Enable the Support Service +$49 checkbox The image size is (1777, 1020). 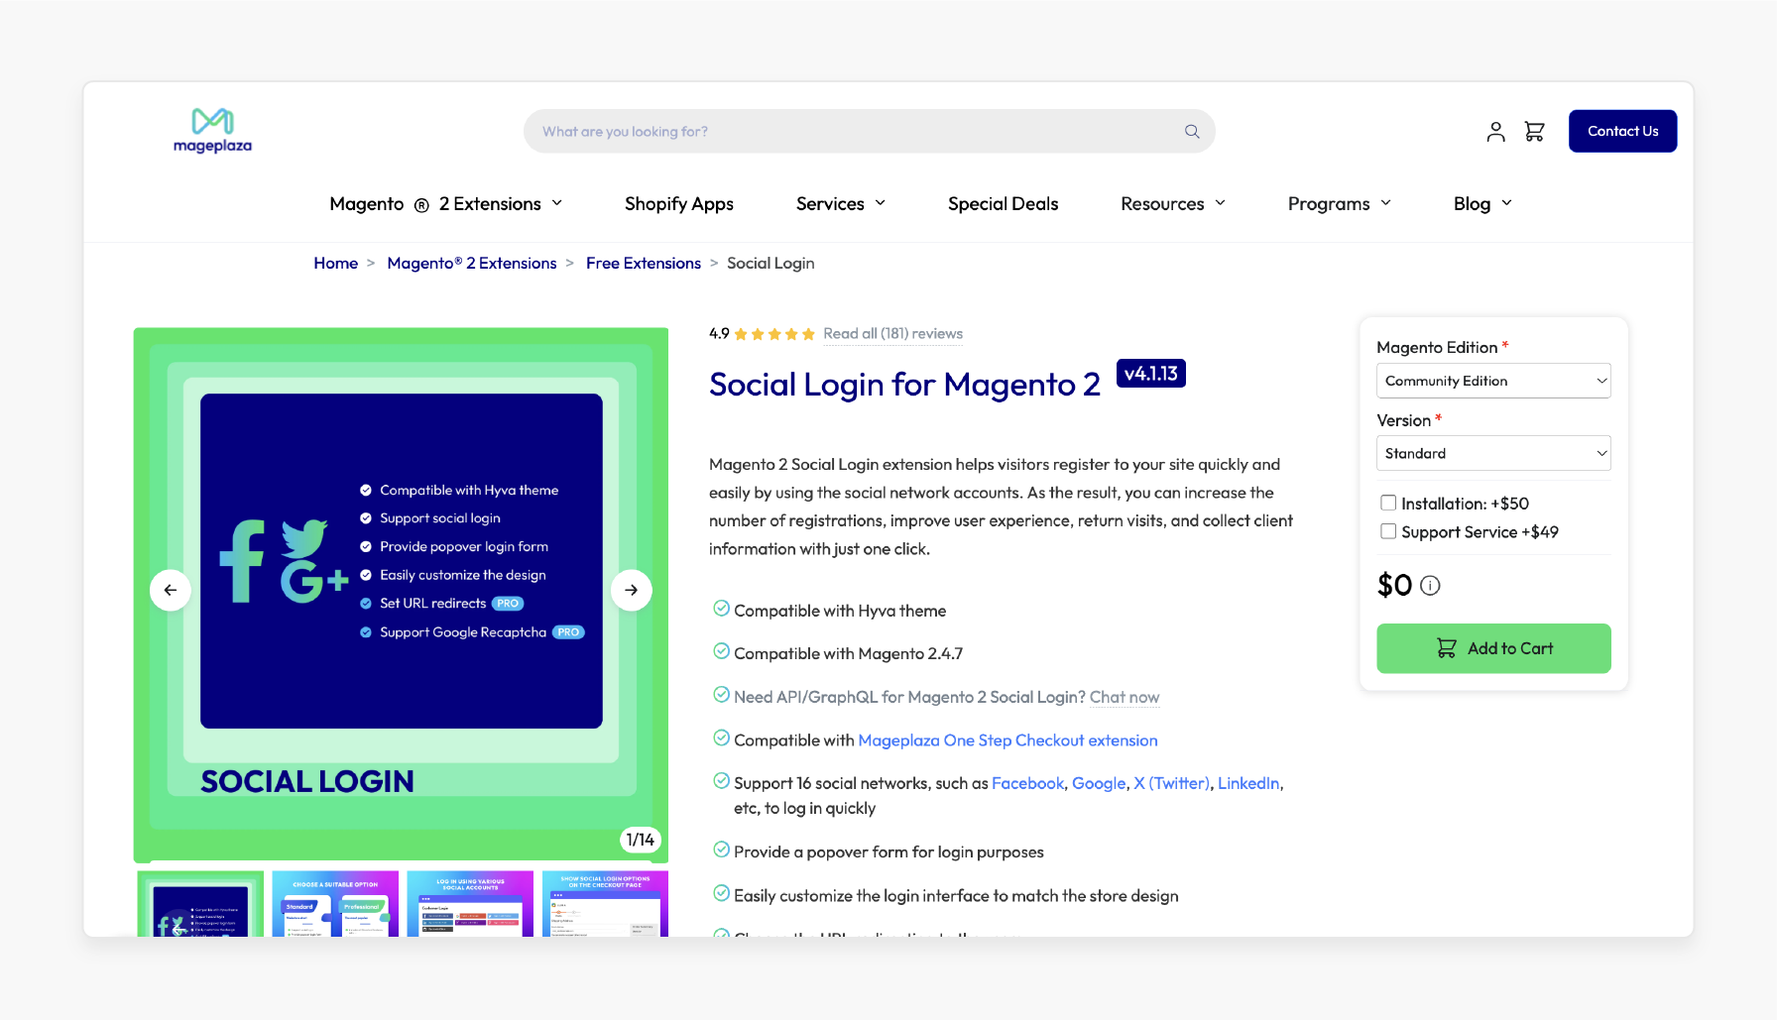tap(1388, 531)
